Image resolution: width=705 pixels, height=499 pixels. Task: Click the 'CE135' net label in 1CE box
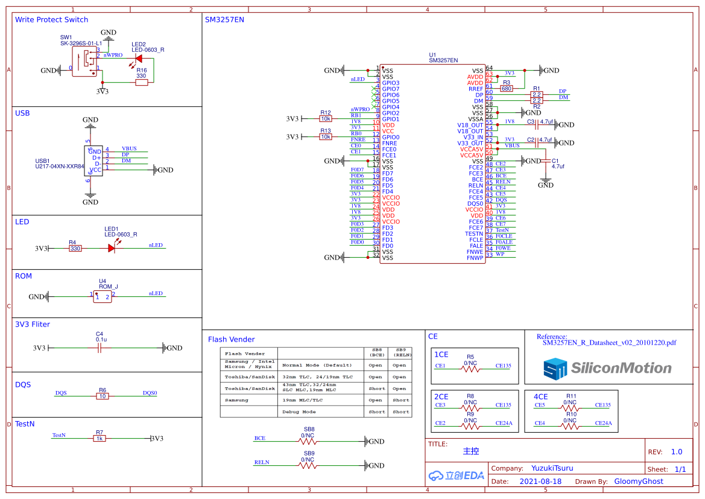click(x=503, y=366)
